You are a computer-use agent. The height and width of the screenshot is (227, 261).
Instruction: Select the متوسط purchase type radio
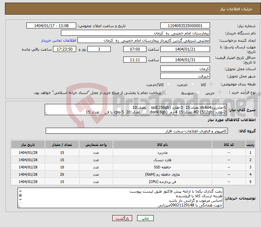pos(198,92)
